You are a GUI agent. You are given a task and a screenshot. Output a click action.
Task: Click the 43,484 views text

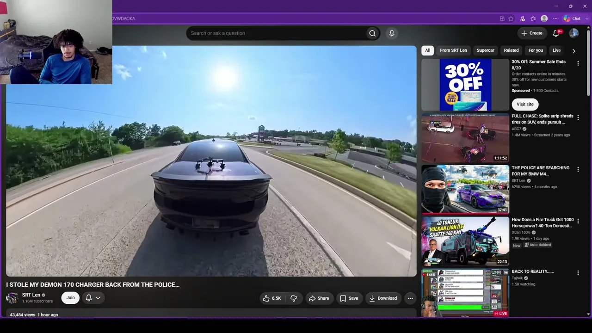pyautogui.click(x=23, y=315)
